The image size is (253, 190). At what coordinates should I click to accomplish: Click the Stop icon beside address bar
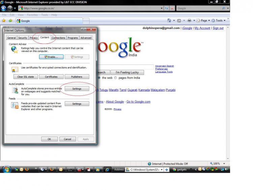[172, 8]
